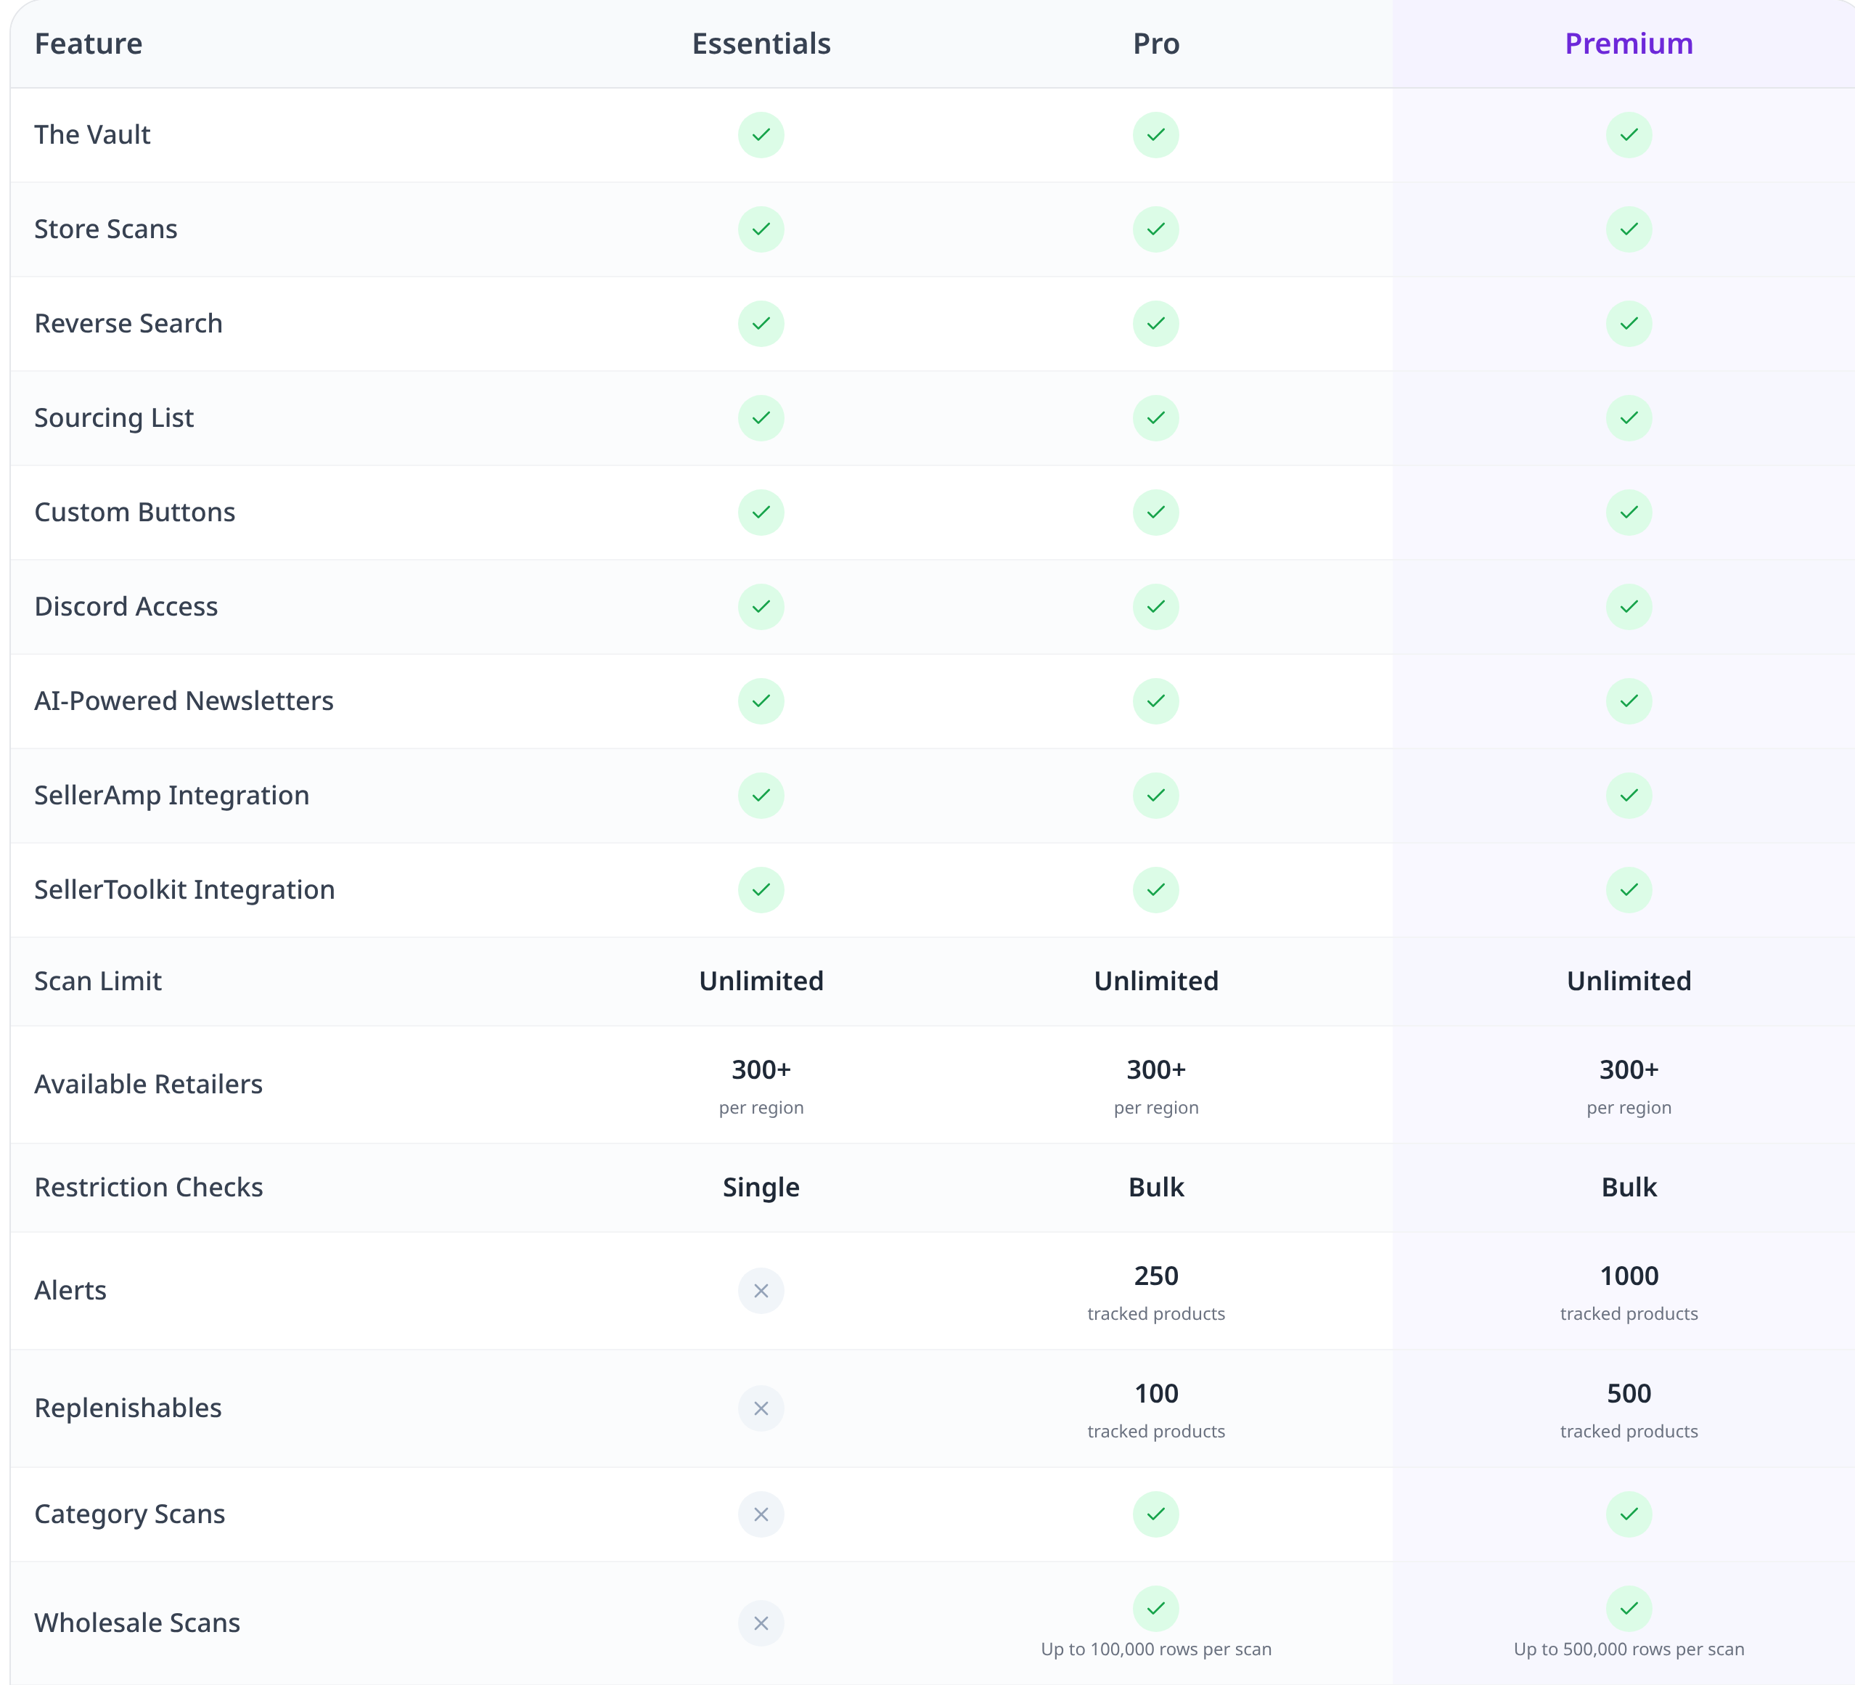Click Sourcing List checkmark under Pro
1855x1685 pixels.
[x=1155, y=417]
